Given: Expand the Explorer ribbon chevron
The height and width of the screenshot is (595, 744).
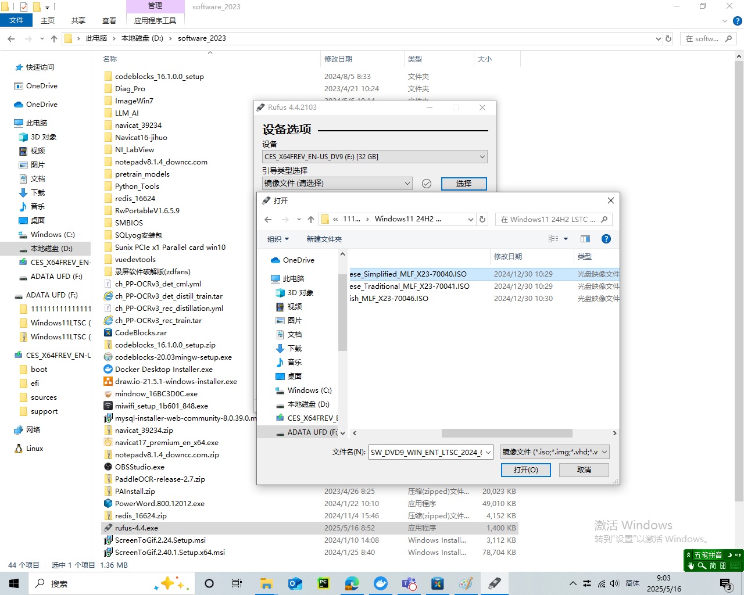Looking at the screenshot, I should tap(724, 21).
